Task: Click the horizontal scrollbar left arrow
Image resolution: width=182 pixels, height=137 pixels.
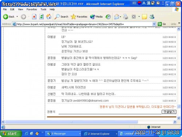Action: (x=3, y=122)
